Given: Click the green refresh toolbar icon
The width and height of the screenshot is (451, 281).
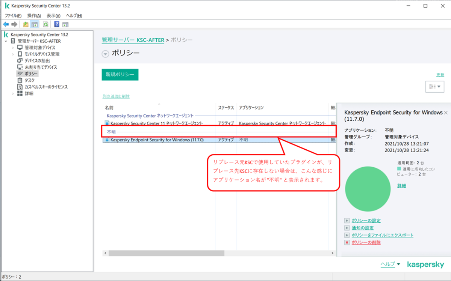Looking at the screenshot, I should pyautogui.click(x=45, y=24).
